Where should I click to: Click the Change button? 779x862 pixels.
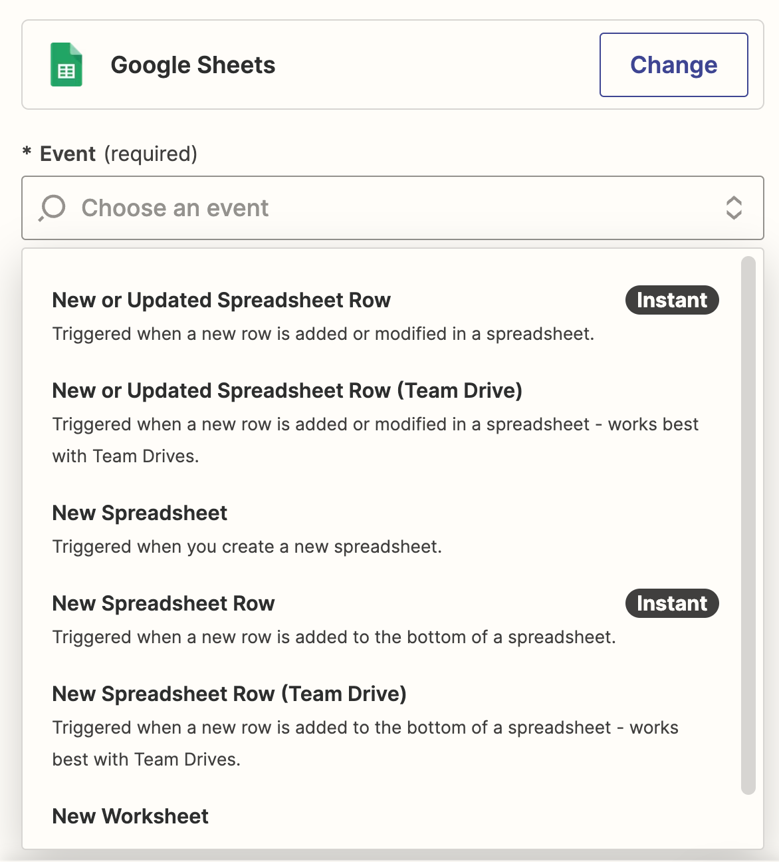pos(674,65)
